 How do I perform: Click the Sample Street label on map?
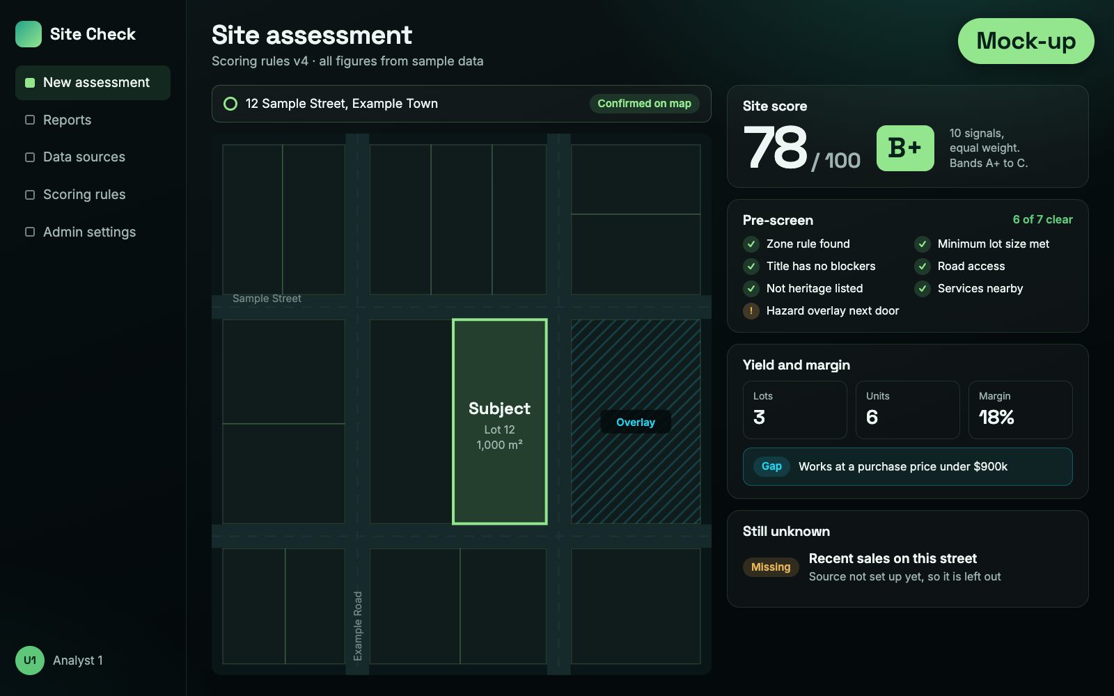267,299
